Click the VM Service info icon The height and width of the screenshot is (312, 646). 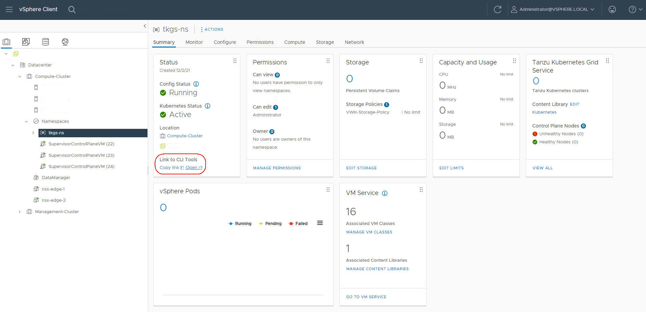(385, 193)
